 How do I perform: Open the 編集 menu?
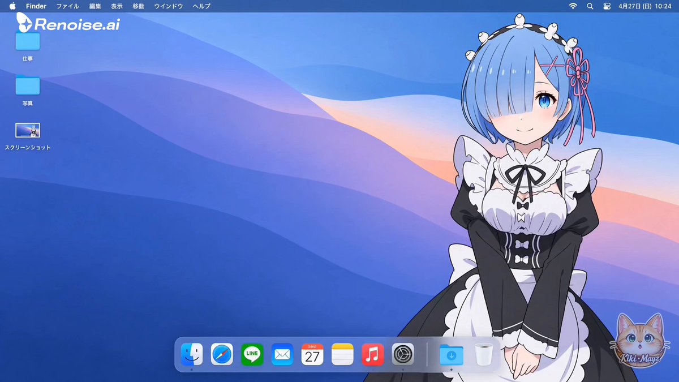click(95, 6)
